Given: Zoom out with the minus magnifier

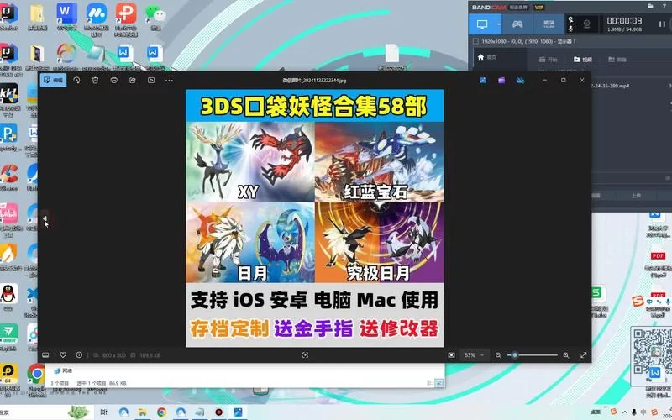Looking at the screenshot, I should click(x=498, y=355).
